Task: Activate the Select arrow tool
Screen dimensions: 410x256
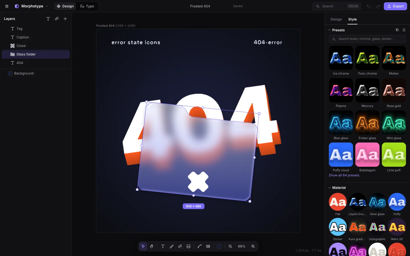Action: [143, 246]
